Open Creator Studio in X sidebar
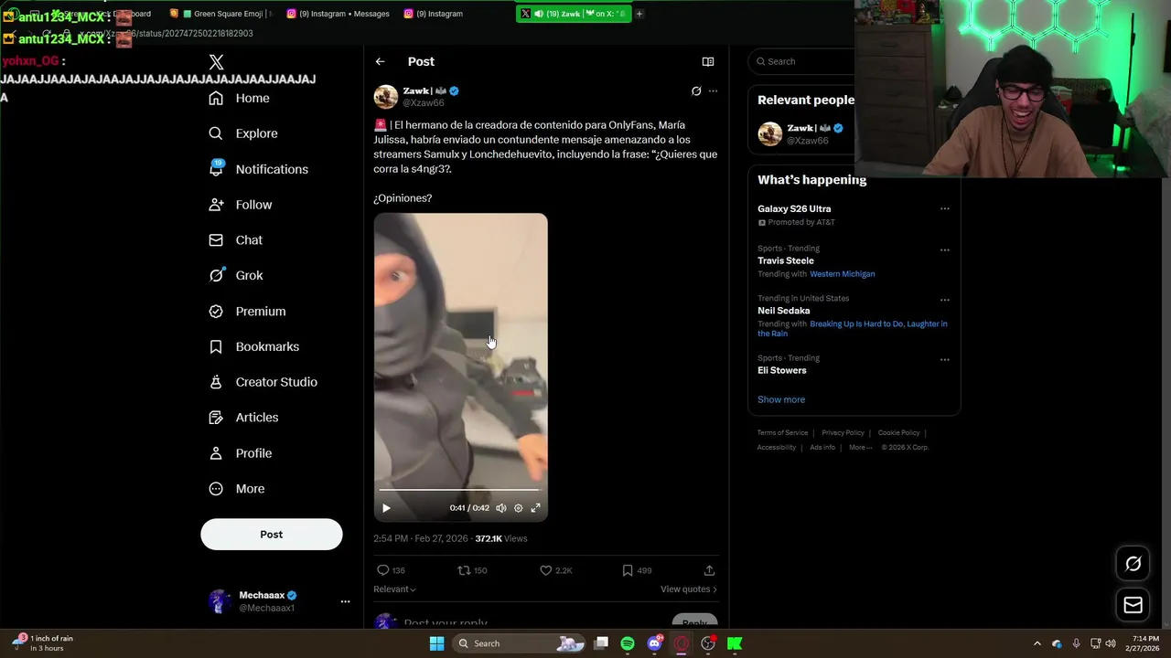This screenshot has height=658, width=1171. pos(263,382)
